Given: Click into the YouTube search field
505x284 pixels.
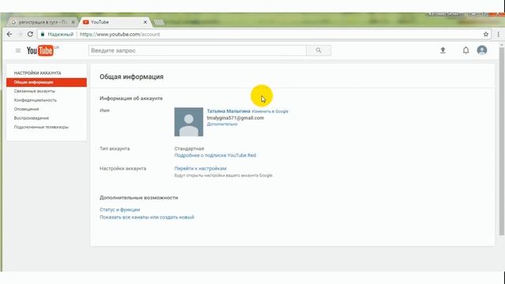Looking at the screenshot, I should point(197,50).
